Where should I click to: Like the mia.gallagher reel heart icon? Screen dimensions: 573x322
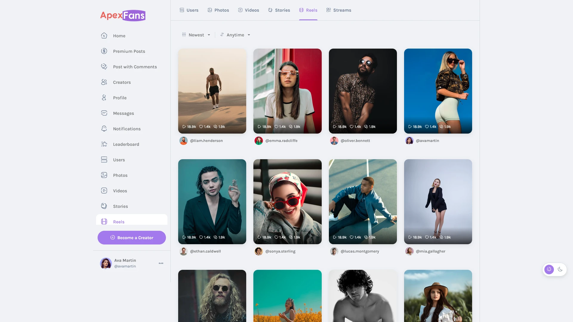coord(427,237)
